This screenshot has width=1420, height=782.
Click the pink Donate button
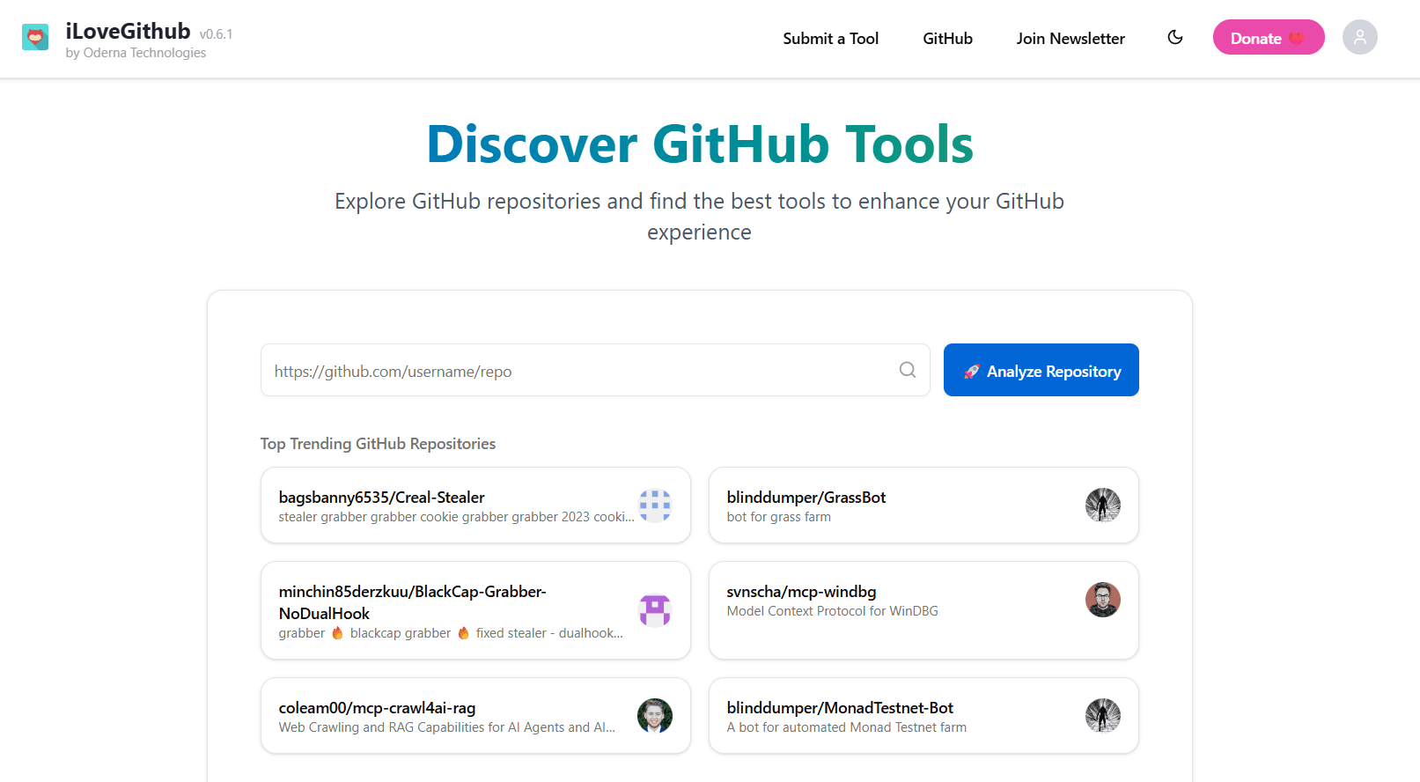1268,37
